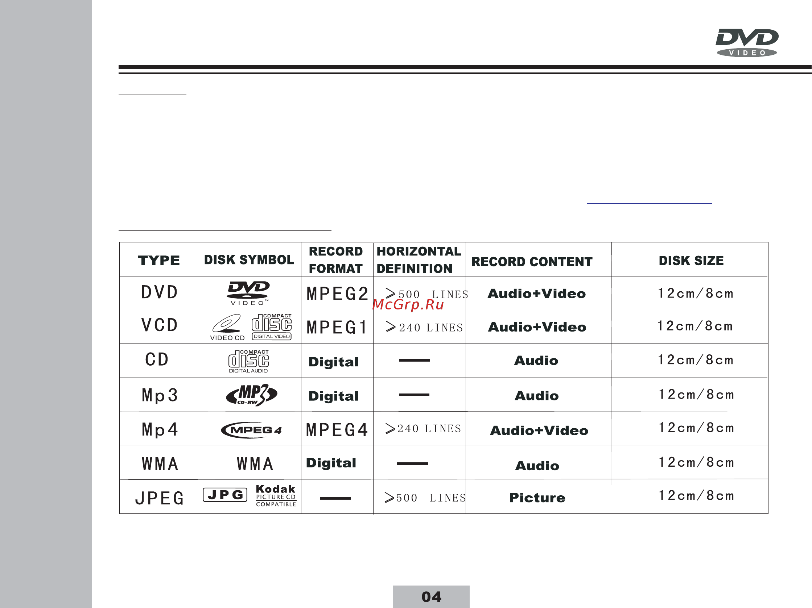Click the MPEG4 oval logo
812x608 pixels.
(251, 430)
